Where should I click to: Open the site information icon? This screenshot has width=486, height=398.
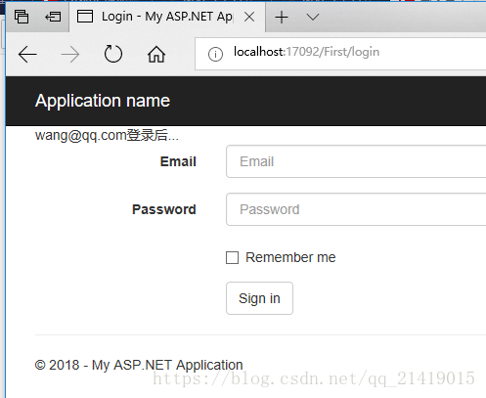215,54
